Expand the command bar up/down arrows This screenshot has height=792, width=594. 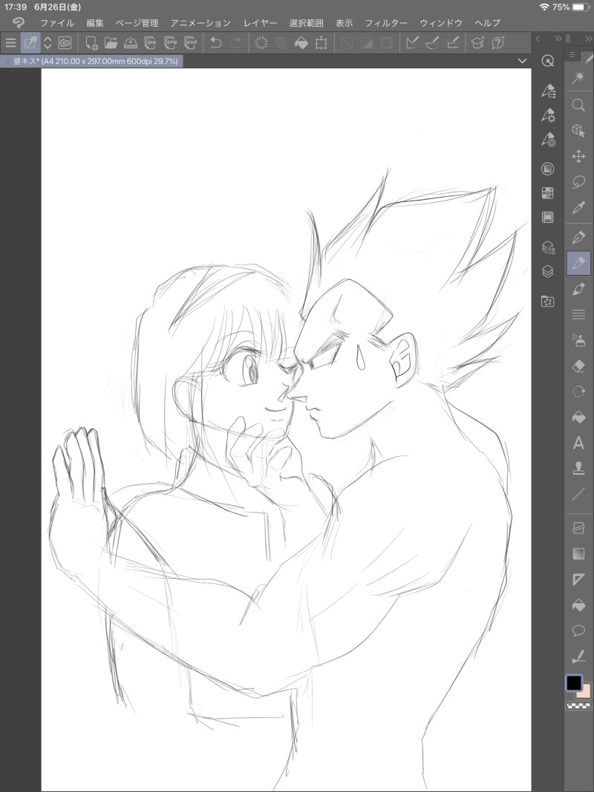pyautogui.click(x=48, y=43)
